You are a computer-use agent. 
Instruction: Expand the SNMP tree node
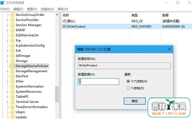click(x=7, y=30)
